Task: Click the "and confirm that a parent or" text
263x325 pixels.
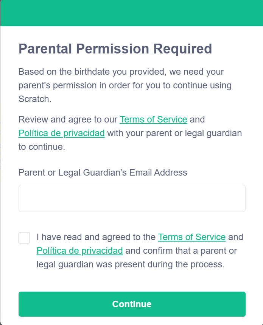Action: coord(181,251)
